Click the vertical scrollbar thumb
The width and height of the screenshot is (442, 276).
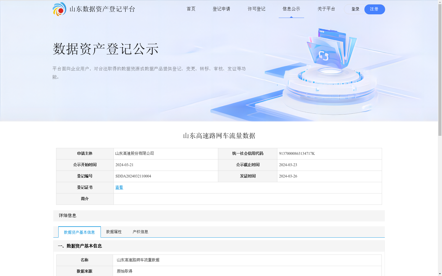(440, 70)
